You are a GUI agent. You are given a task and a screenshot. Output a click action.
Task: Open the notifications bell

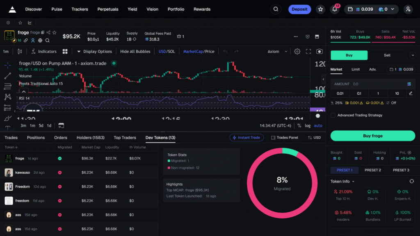pyautogui.click(x=335, y=9)
